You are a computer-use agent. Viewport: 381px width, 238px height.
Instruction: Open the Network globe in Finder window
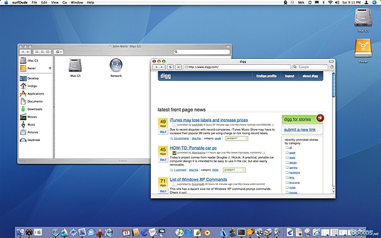tap(116, 65)
